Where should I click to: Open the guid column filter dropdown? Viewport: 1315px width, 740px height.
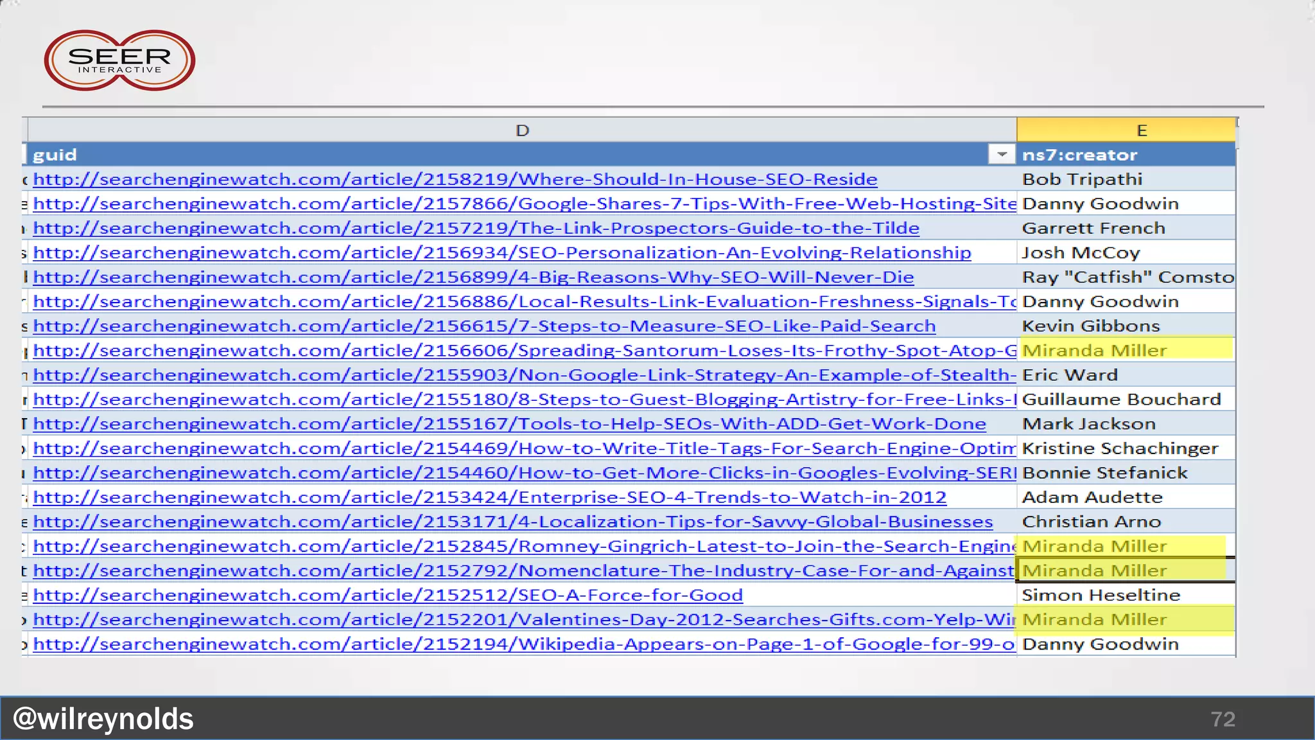tap(1001, 154)
